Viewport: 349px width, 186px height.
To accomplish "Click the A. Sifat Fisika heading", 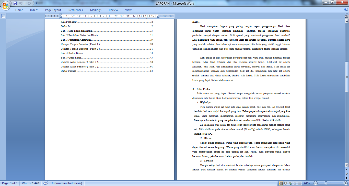I will coord(201,89).
